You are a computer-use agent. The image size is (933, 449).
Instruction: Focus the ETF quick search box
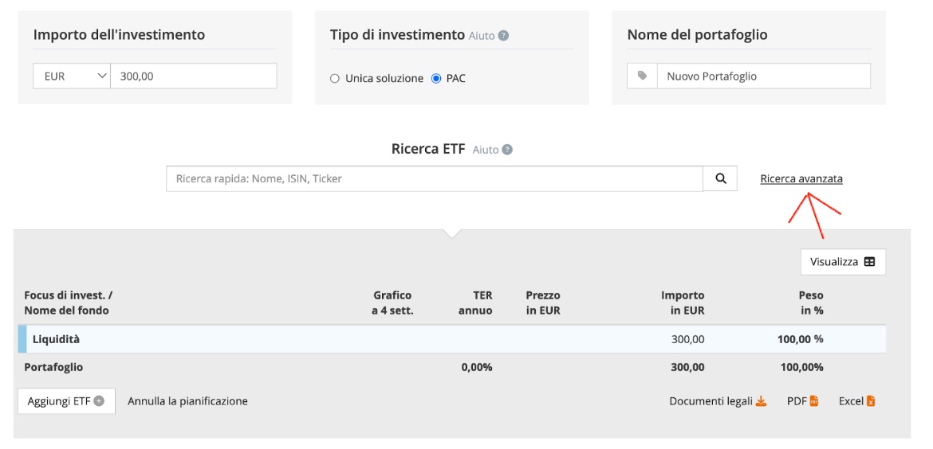(x=434, y=179)
